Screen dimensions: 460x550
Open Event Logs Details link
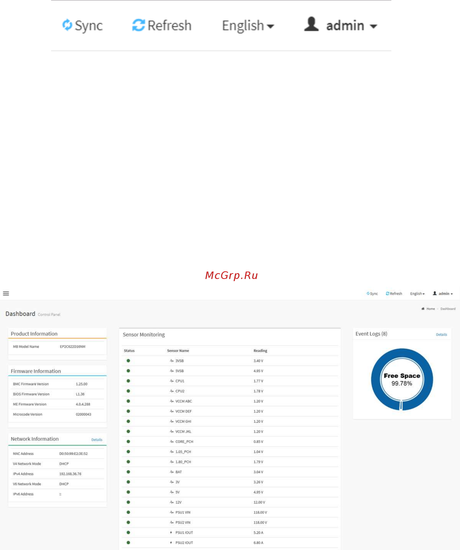pos(441,335)
